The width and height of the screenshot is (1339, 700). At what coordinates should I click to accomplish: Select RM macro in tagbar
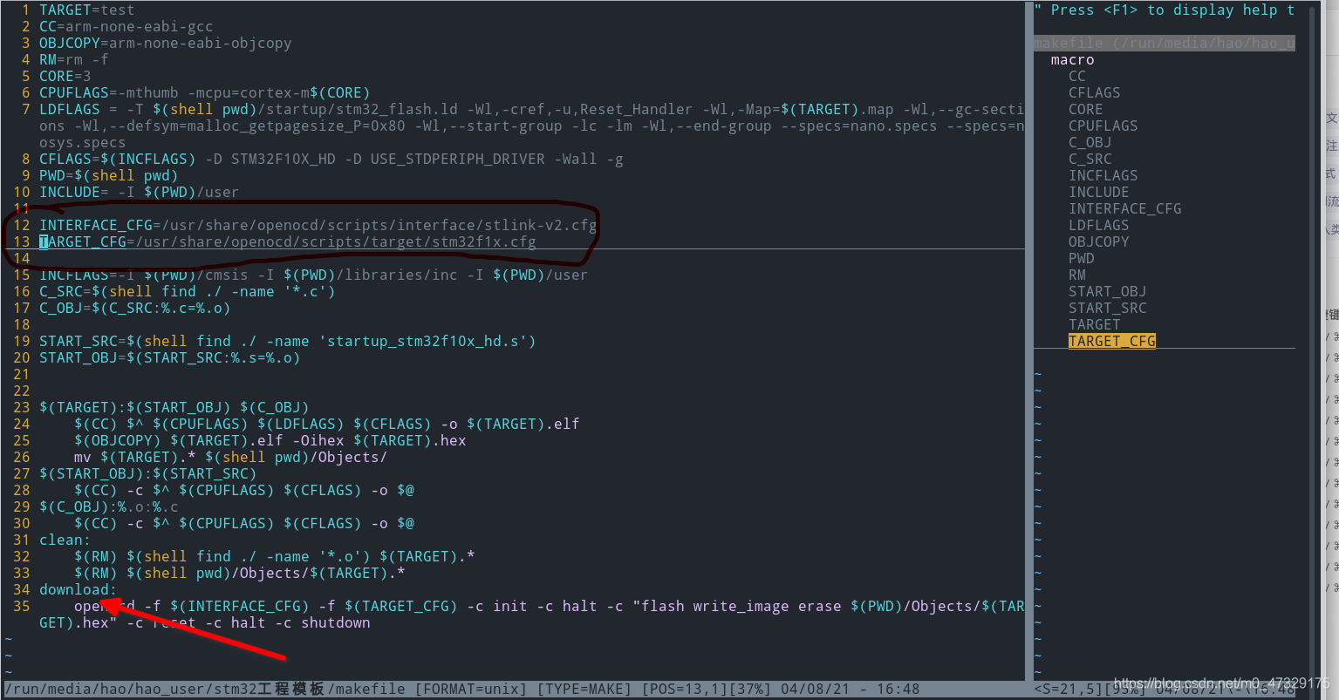click(x=1077, y=275)
